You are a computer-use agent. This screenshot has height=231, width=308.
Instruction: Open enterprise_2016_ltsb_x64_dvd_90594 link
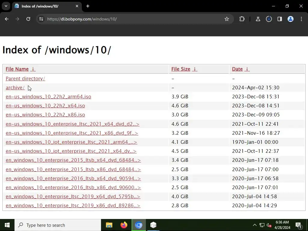(x=73, y=178)
